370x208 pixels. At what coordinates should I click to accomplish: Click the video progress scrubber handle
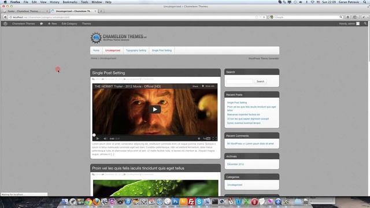pyautogui.click(x=94, y=135)
